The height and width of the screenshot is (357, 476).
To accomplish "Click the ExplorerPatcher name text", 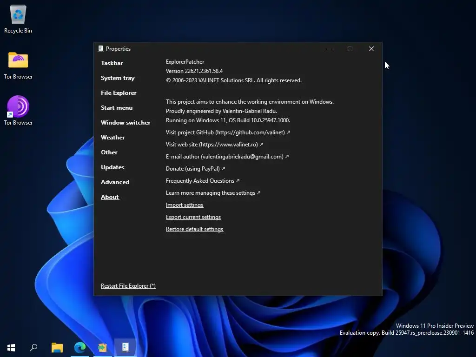I will 185,62.
